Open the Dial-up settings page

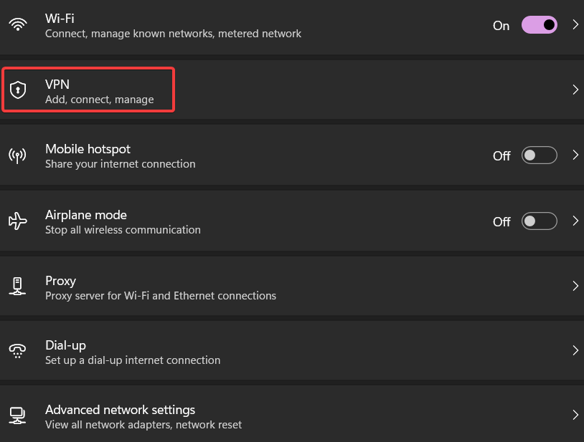[287, 350]
